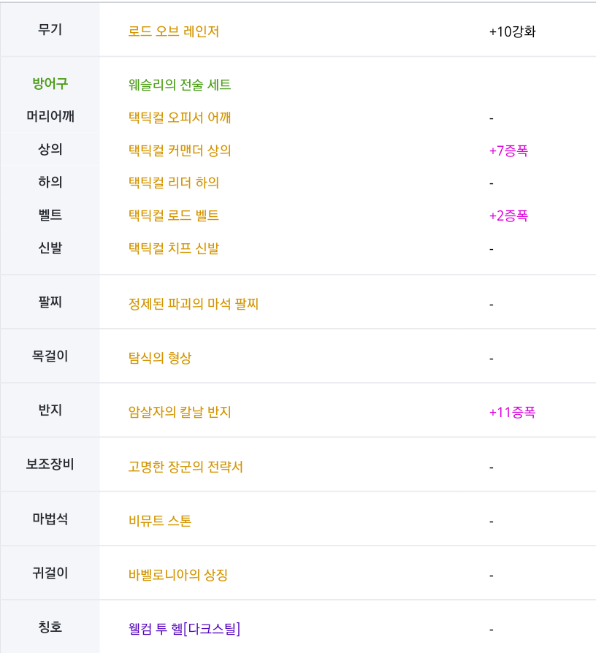The image size is (596, 653).
Task: Click the +2증폭 value for the belt
Action: pos(508,216)
